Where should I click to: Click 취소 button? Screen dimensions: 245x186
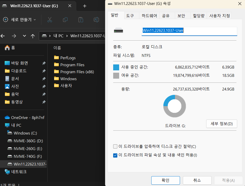[197, 180]
